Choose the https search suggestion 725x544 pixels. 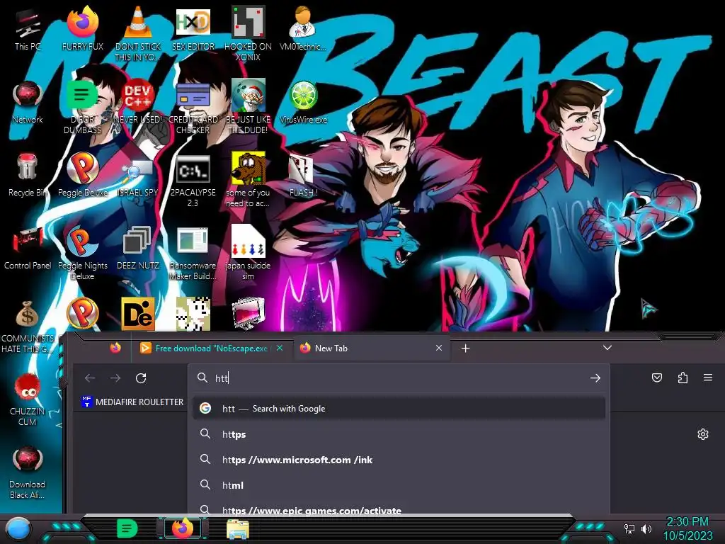399,434
